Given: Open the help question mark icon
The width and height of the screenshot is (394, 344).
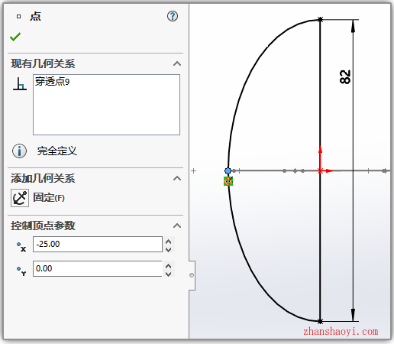Looking at the screenshot, I should pos(173,16).
